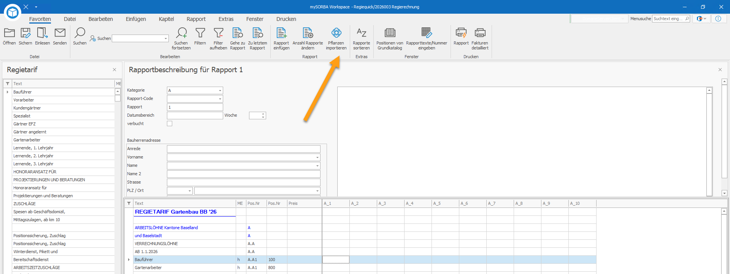The width and height of the screenshot is (730, 274).
Task: Expand the Vorname dropdown
Action: point(317,157)
